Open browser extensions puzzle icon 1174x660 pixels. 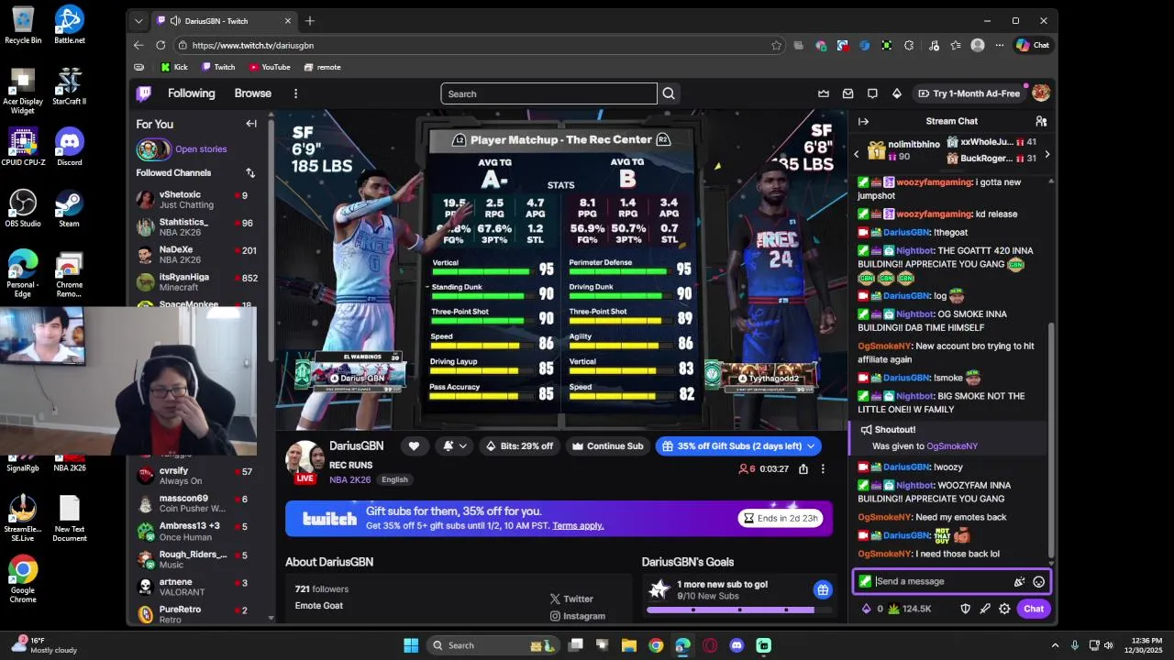click(x=909, y=45)
